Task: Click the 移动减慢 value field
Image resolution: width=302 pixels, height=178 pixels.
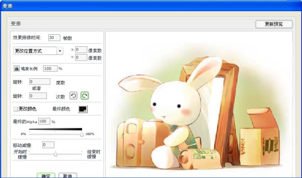Action: point(48,145)
